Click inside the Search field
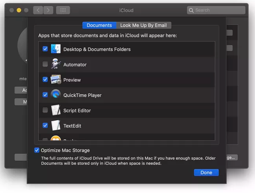The height and width of the screenshot is (193, 255). [216, 10]
